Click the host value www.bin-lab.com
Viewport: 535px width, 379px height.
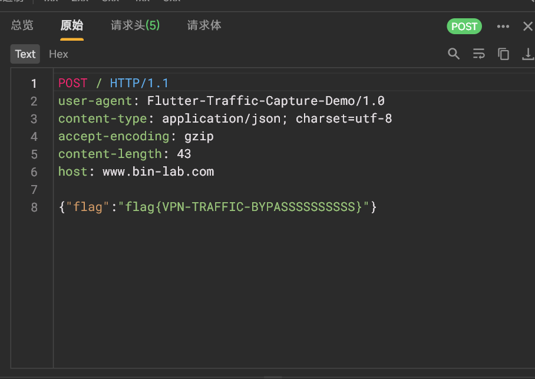click(x=158, y=172)
